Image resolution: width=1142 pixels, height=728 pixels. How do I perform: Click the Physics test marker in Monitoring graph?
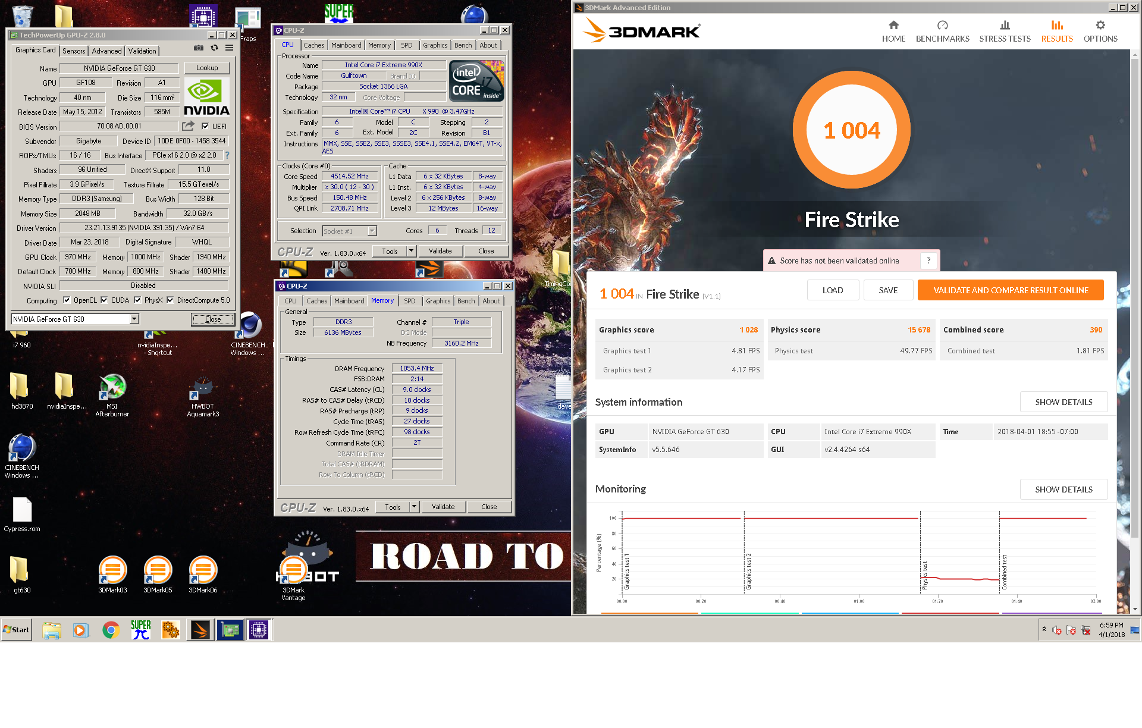coord(924,575)
